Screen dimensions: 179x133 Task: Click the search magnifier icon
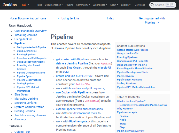click(x=152, y=5)
